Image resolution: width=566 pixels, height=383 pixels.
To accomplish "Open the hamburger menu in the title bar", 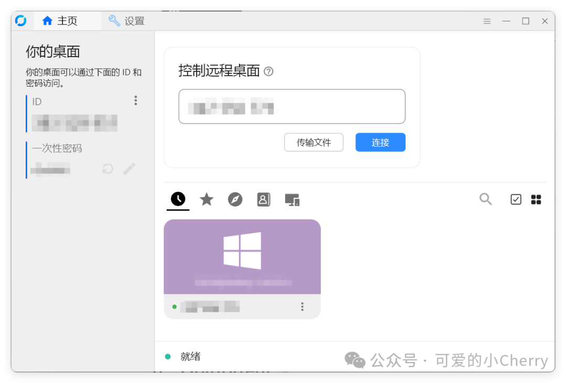I will click(x=487, y=21).
